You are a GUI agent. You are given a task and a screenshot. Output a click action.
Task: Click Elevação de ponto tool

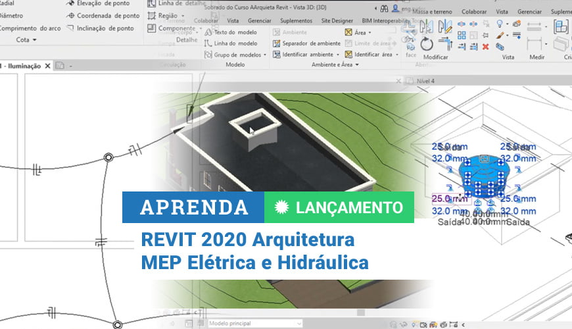[x=98, y=3]
